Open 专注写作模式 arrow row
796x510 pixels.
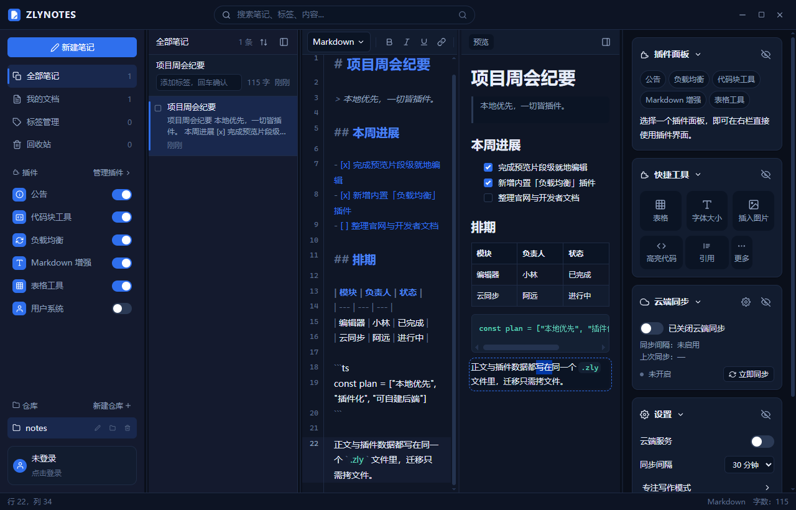click(x=707, y=488)
